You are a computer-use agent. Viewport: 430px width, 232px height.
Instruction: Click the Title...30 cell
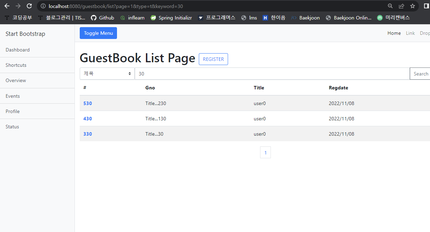pos(154,134)
